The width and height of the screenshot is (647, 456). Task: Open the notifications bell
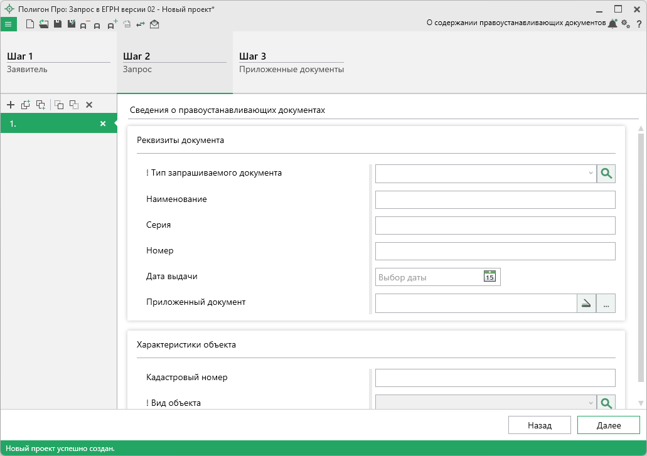[x=612, y=24]
